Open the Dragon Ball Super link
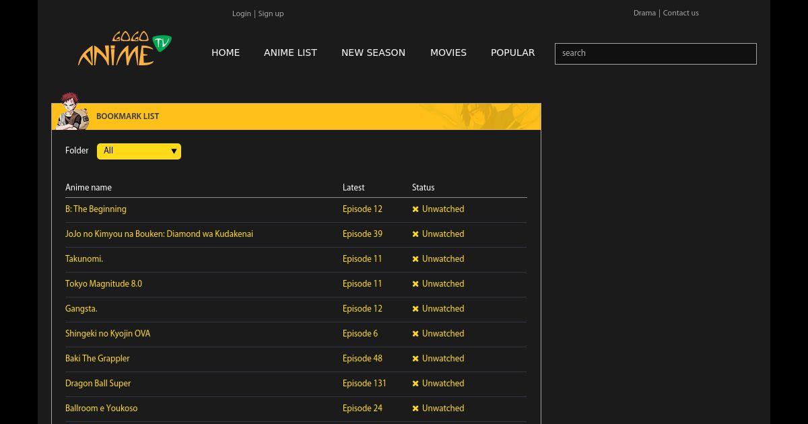 click(98, 384)
